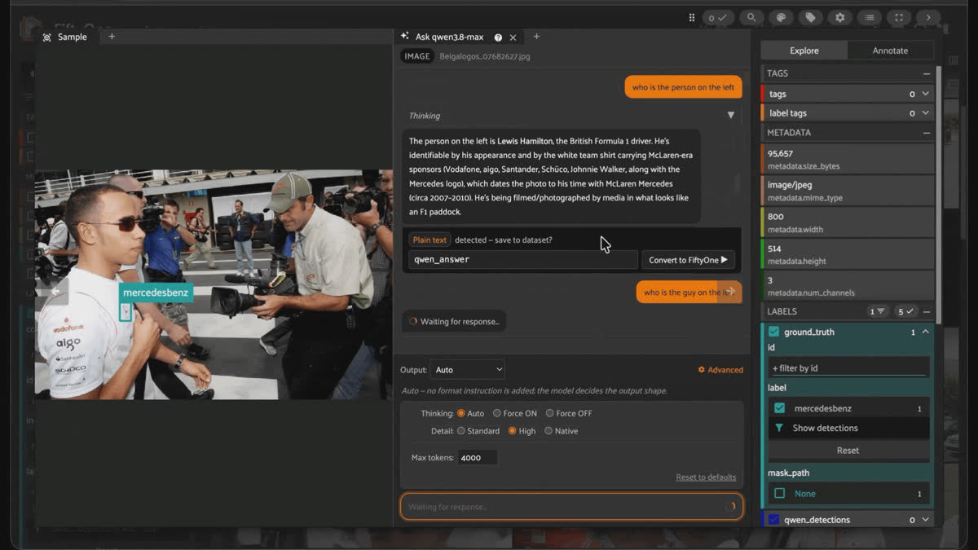The image size is (978, 550).
Task: Check the None mask_path checkbox
Action: click(780, 494)
